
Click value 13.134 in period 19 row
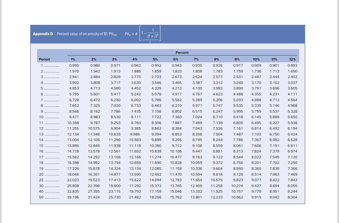tap(135, 169)
